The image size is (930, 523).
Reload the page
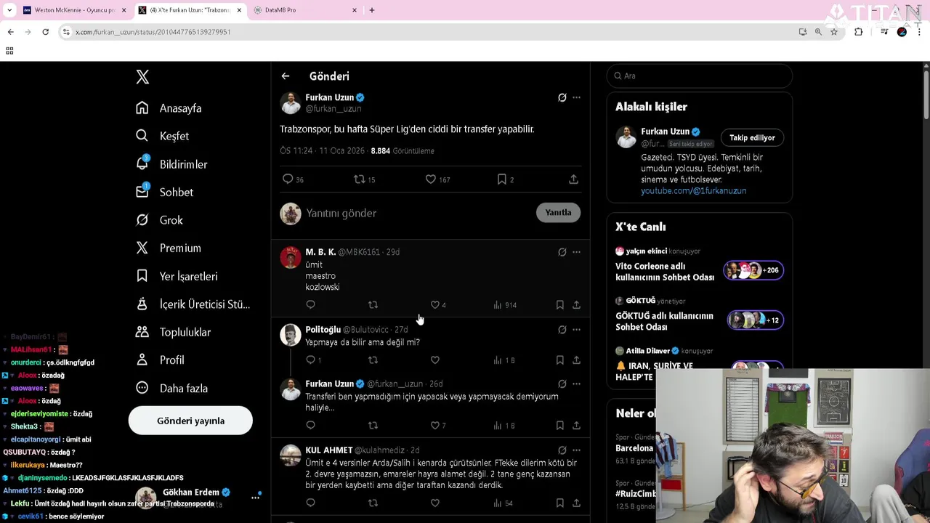45,32
